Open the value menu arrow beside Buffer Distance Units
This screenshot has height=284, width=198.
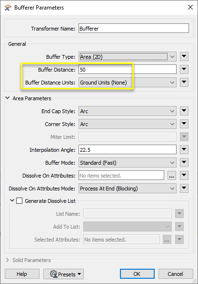point(184,82)
